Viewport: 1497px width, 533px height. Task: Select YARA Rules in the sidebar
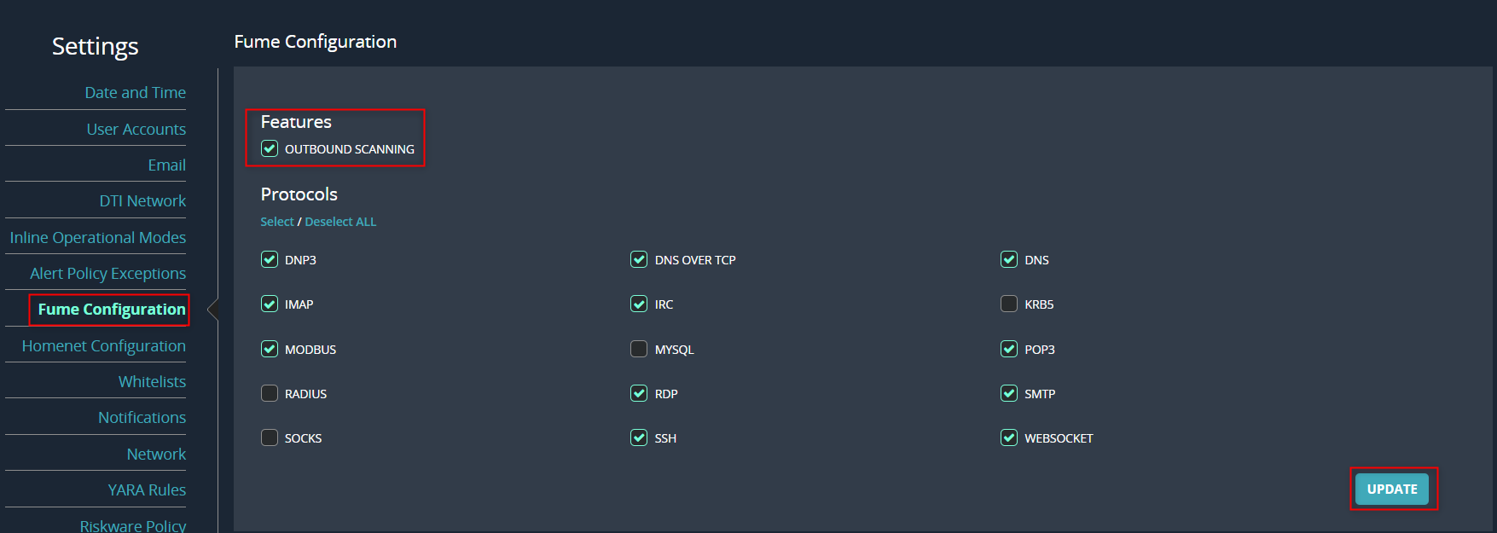[x=147, y=490]
